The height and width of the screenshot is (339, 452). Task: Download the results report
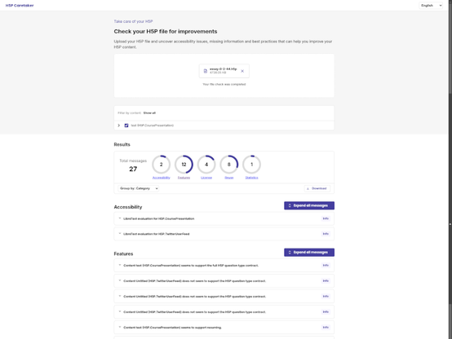(317, 188)
